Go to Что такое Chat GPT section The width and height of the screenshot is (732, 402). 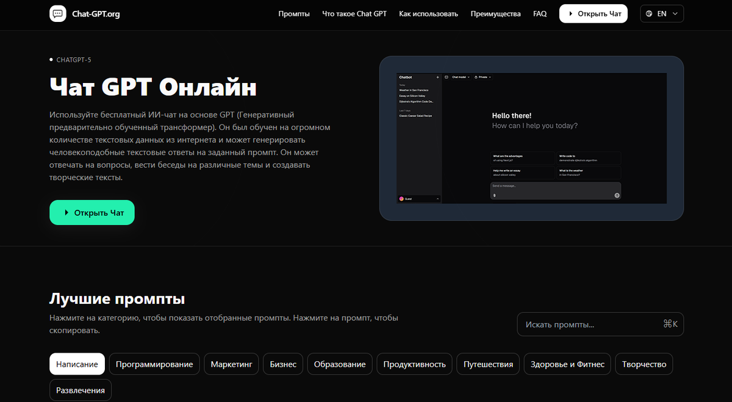pos(354,13)
